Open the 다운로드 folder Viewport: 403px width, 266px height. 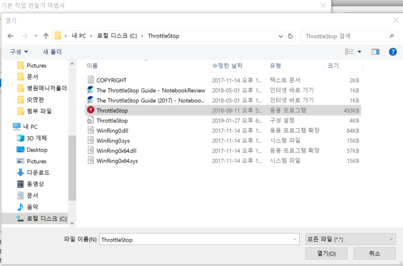click(33, 172)
